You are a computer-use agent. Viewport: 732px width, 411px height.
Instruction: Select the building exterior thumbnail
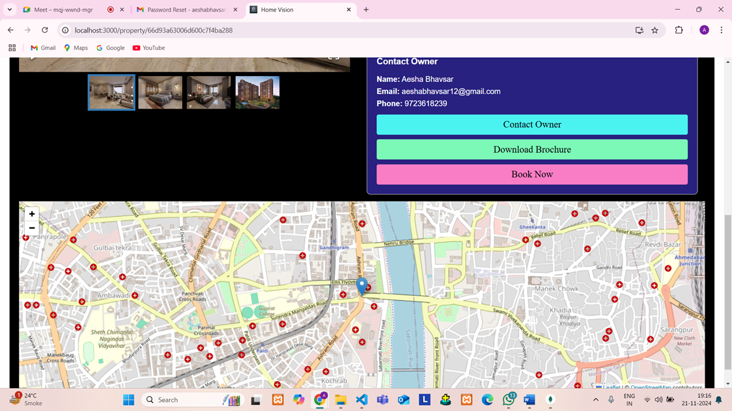click(257, 92)
